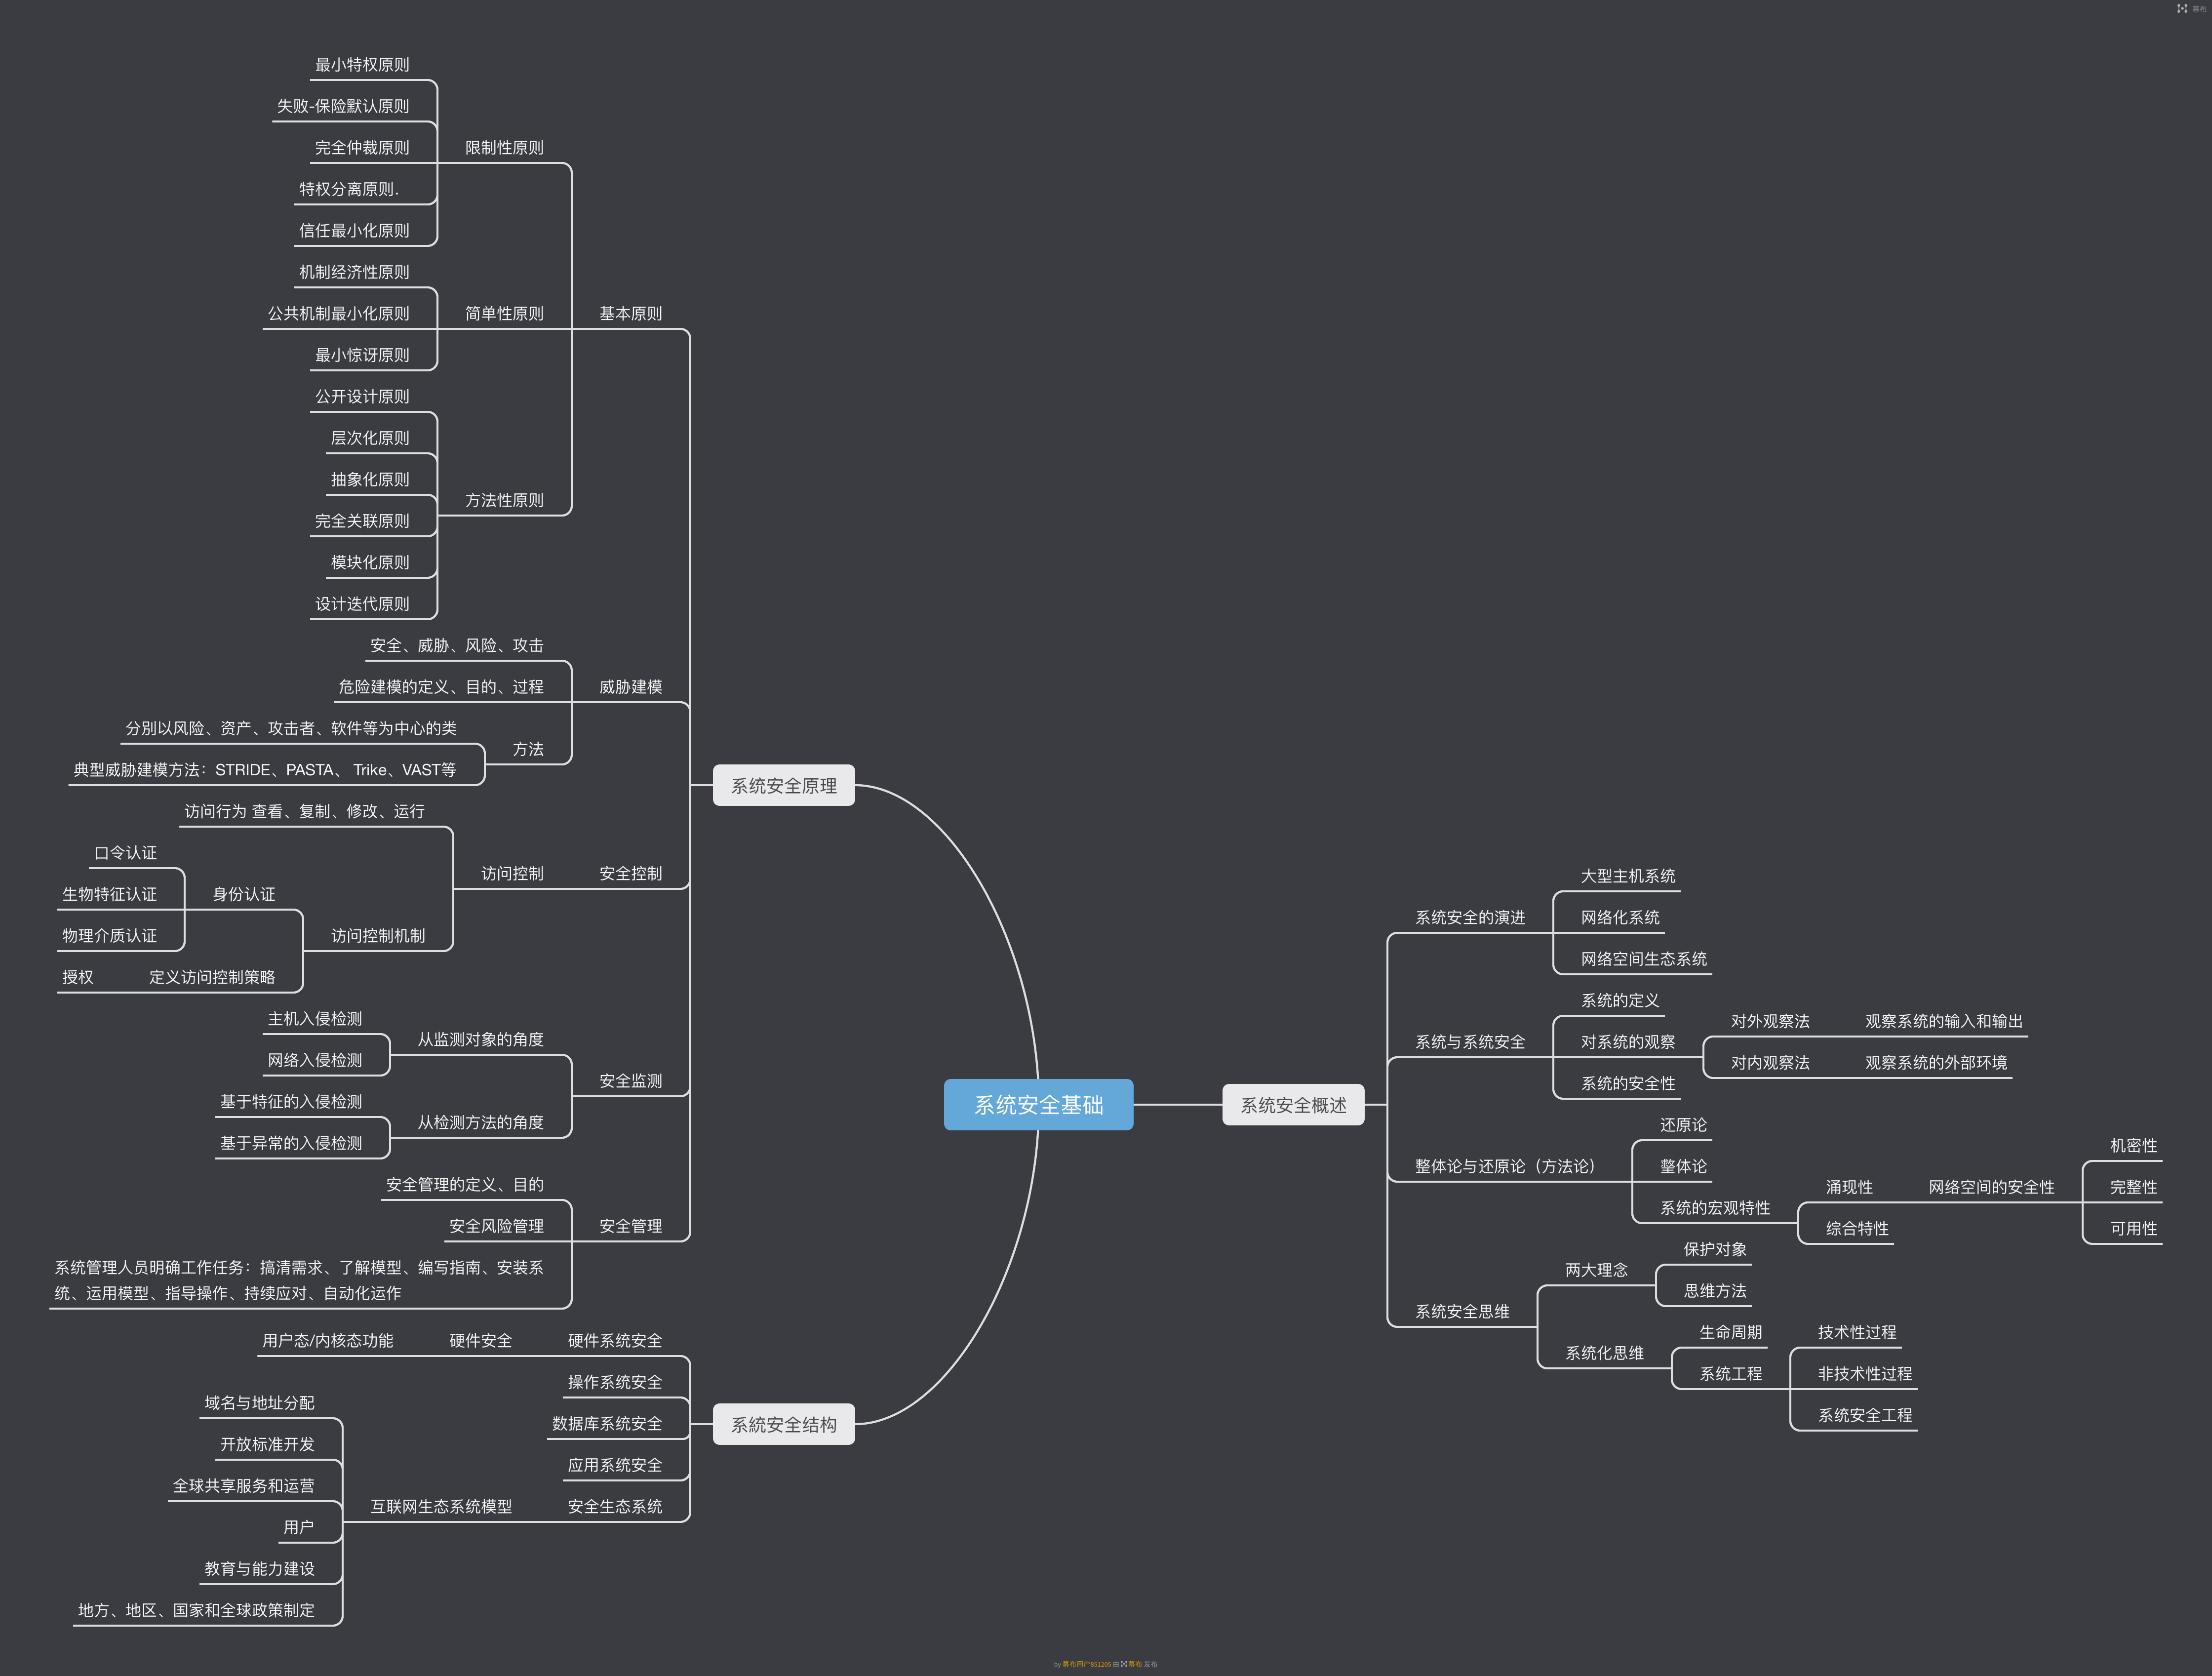This screenshot has height=1676, width=2212.
Task: Select the 方法性原则 node
Action: click(504, 499)
